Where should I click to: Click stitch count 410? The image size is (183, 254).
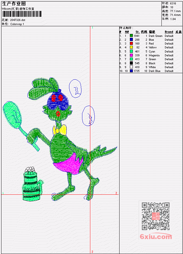137,67
